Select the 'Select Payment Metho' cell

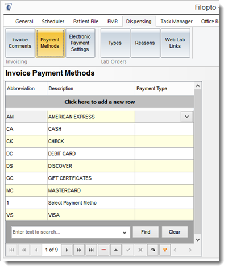coord(91,203)
